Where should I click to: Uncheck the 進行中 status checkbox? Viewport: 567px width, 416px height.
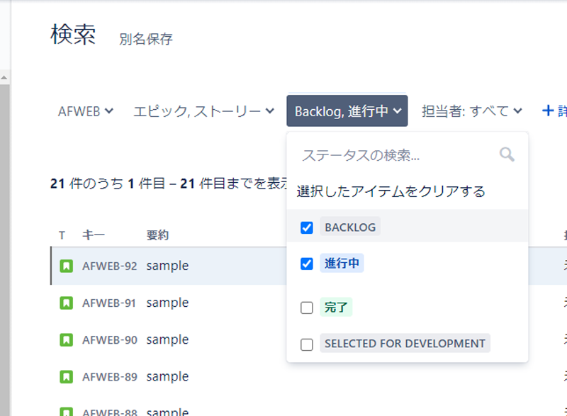click(x=307, y=264)
